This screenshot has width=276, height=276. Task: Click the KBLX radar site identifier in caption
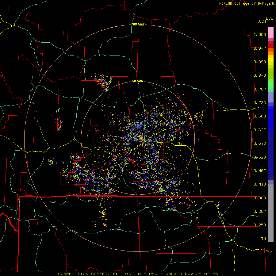(x=171, y=274)
